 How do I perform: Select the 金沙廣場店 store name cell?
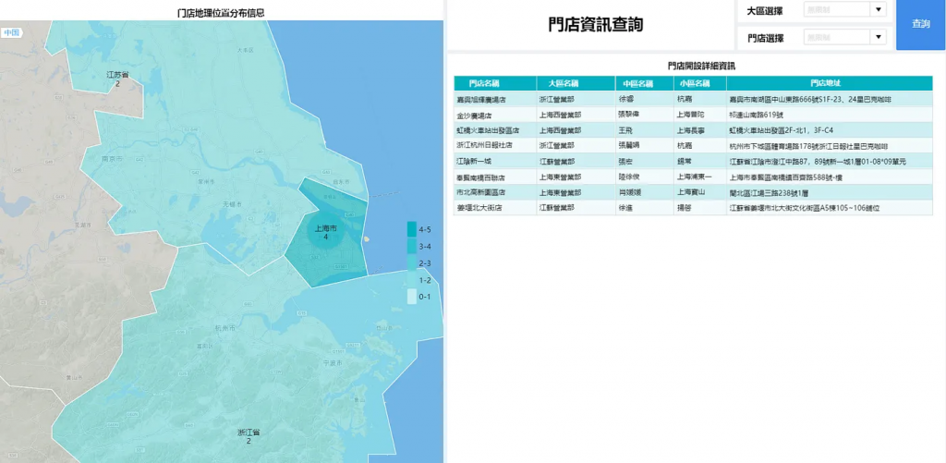(x=495, y=115)
